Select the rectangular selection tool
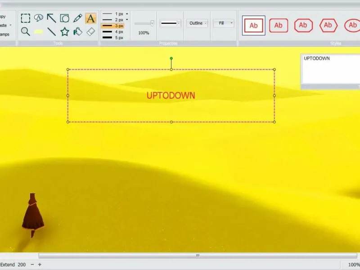The width and height of the screenshot is (360, 270). [26, 18]
